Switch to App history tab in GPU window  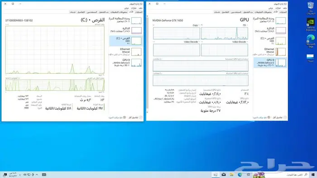coord(263,12)
